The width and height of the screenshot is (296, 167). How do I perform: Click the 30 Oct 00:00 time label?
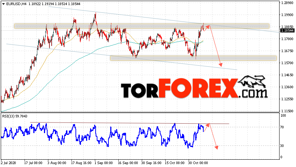pyautogui.click(x=198, y=163)
